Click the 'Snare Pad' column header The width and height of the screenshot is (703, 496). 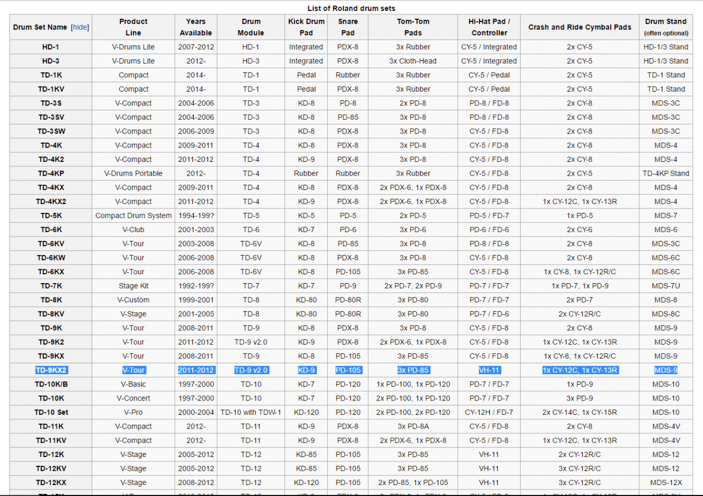coord(348,27)
